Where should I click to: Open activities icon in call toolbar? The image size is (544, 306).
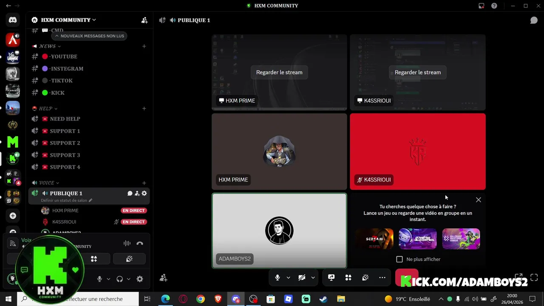348,278
